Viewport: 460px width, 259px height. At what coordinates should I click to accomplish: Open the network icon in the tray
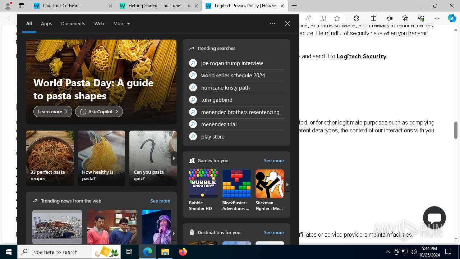point(405,252)
